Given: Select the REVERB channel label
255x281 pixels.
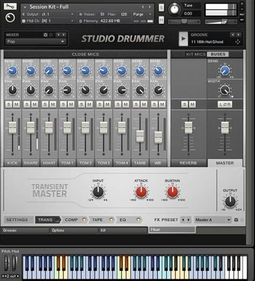Looking at the screenshot, I should (x=188, y=163).
